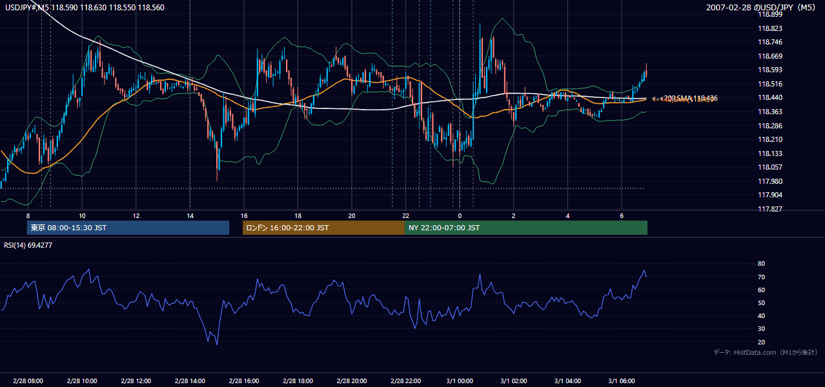
Task: Click the 200 SMA 118.436 line label
Action: pyautogui.click(x=691, y=98)
